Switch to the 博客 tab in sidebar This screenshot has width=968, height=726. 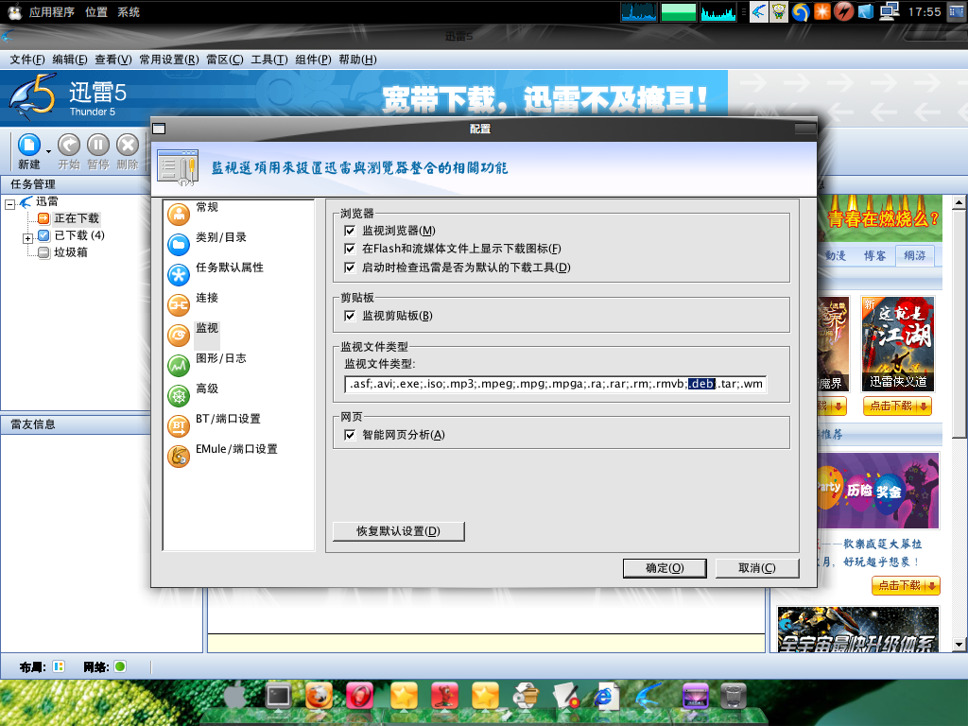click(874, 255)
